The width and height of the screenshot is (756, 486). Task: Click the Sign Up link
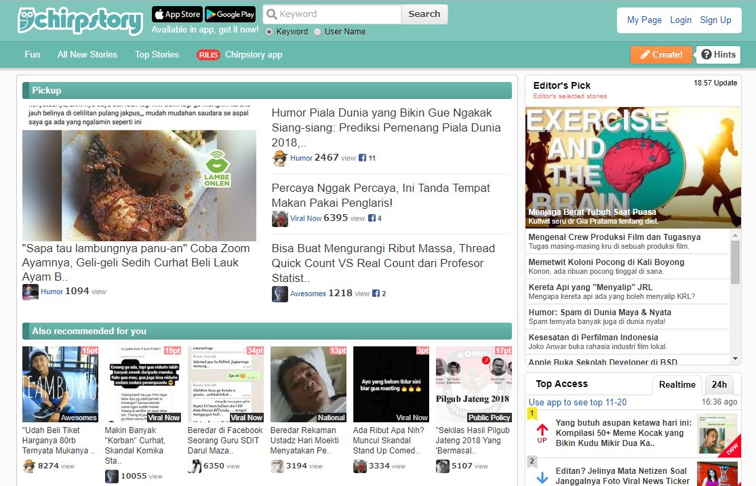715,20
